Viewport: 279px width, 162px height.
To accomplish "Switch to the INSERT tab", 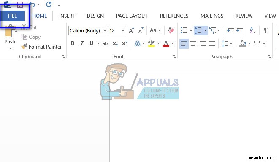I will click(67, 16).
